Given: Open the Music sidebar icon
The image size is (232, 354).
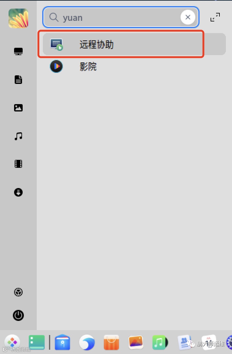Looking at the screenshot, I should (18, 136).
